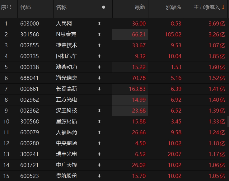Click the marker icon beside 国机汽车
This screenshot has height=181, width=229.
[x=99, y=56]
